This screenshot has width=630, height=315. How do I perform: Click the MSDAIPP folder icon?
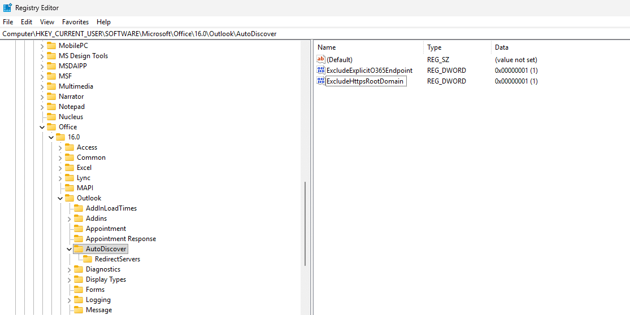pos(51,66)
